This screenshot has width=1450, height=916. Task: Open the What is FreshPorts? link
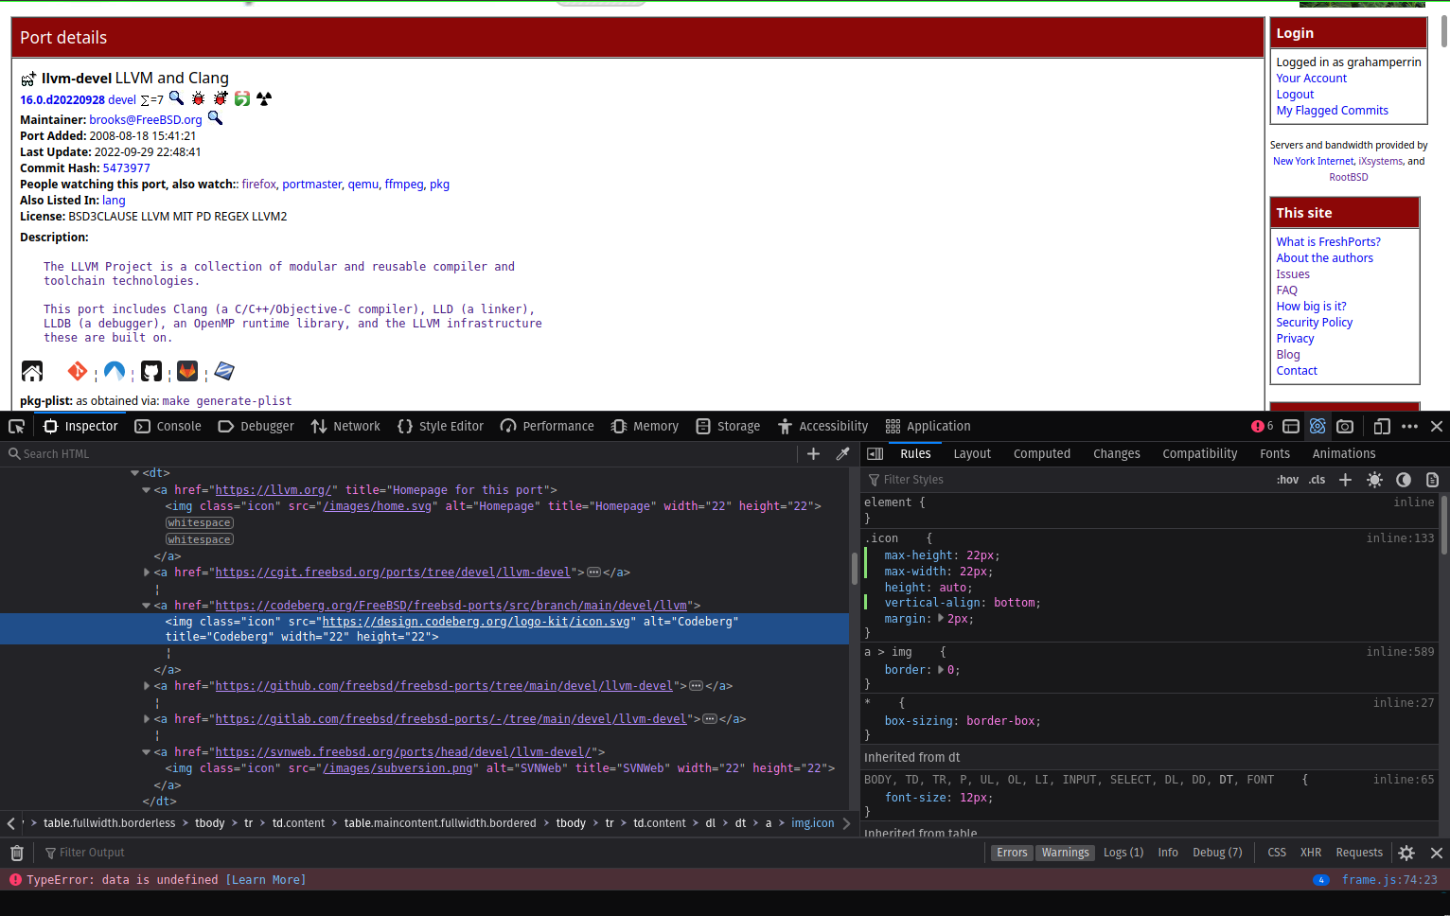tap(1327, 241)
